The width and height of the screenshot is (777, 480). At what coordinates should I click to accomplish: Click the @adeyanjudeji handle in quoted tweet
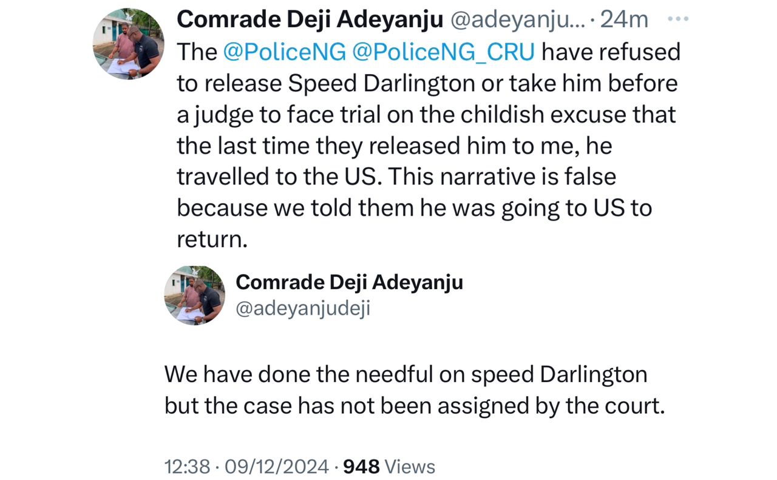coord(302,309)
